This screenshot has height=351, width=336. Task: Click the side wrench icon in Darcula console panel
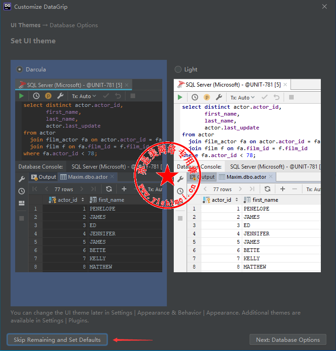(x=22, y=179)
